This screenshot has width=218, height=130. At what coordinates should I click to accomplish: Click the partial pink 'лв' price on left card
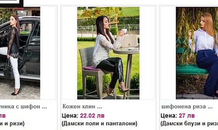point(3,116)
